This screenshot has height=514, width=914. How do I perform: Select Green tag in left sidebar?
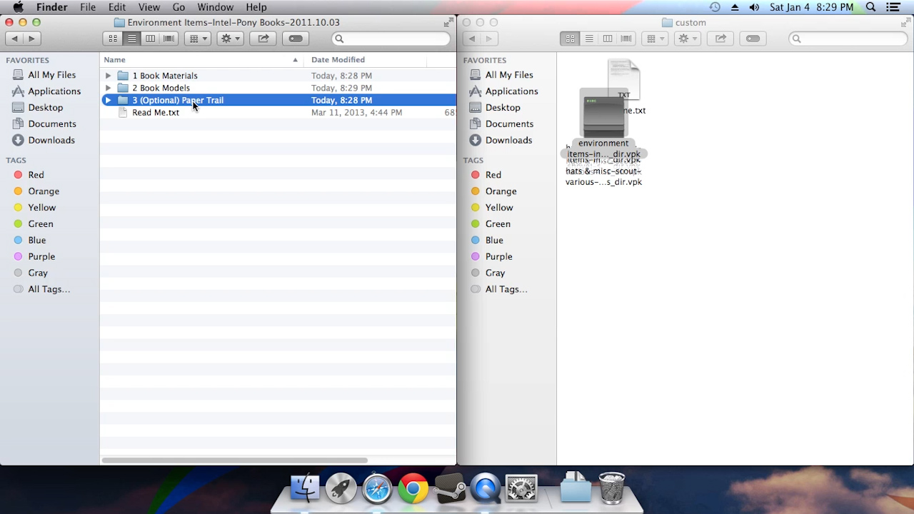pyautogui.click(x=40, y=224)
